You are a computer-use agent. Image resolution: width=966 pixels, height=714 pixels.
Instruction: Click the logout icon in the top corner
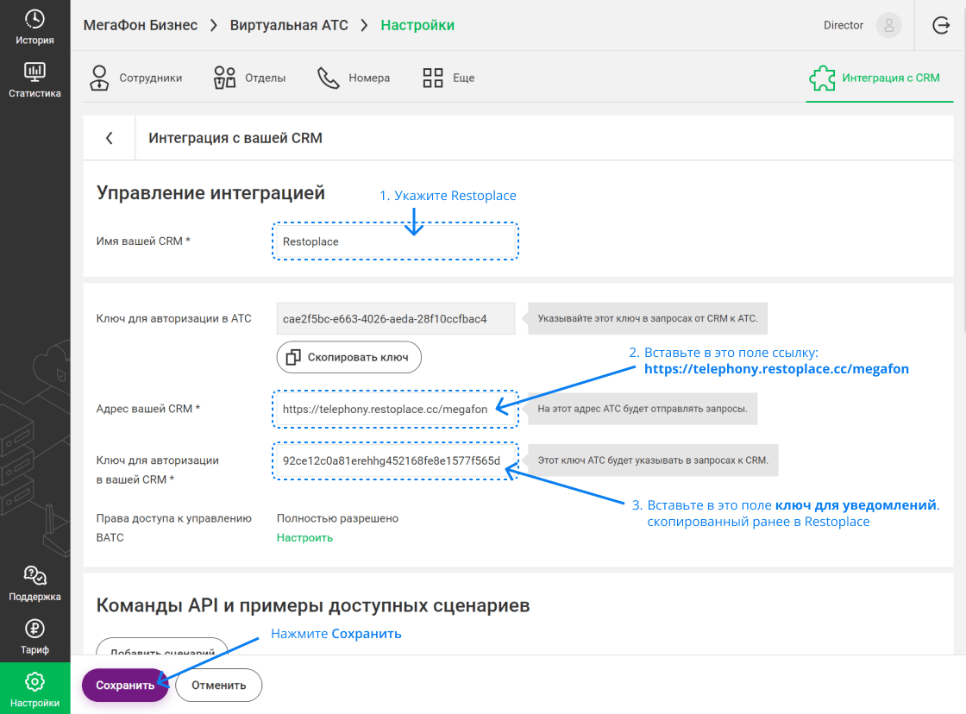[941, 25]
